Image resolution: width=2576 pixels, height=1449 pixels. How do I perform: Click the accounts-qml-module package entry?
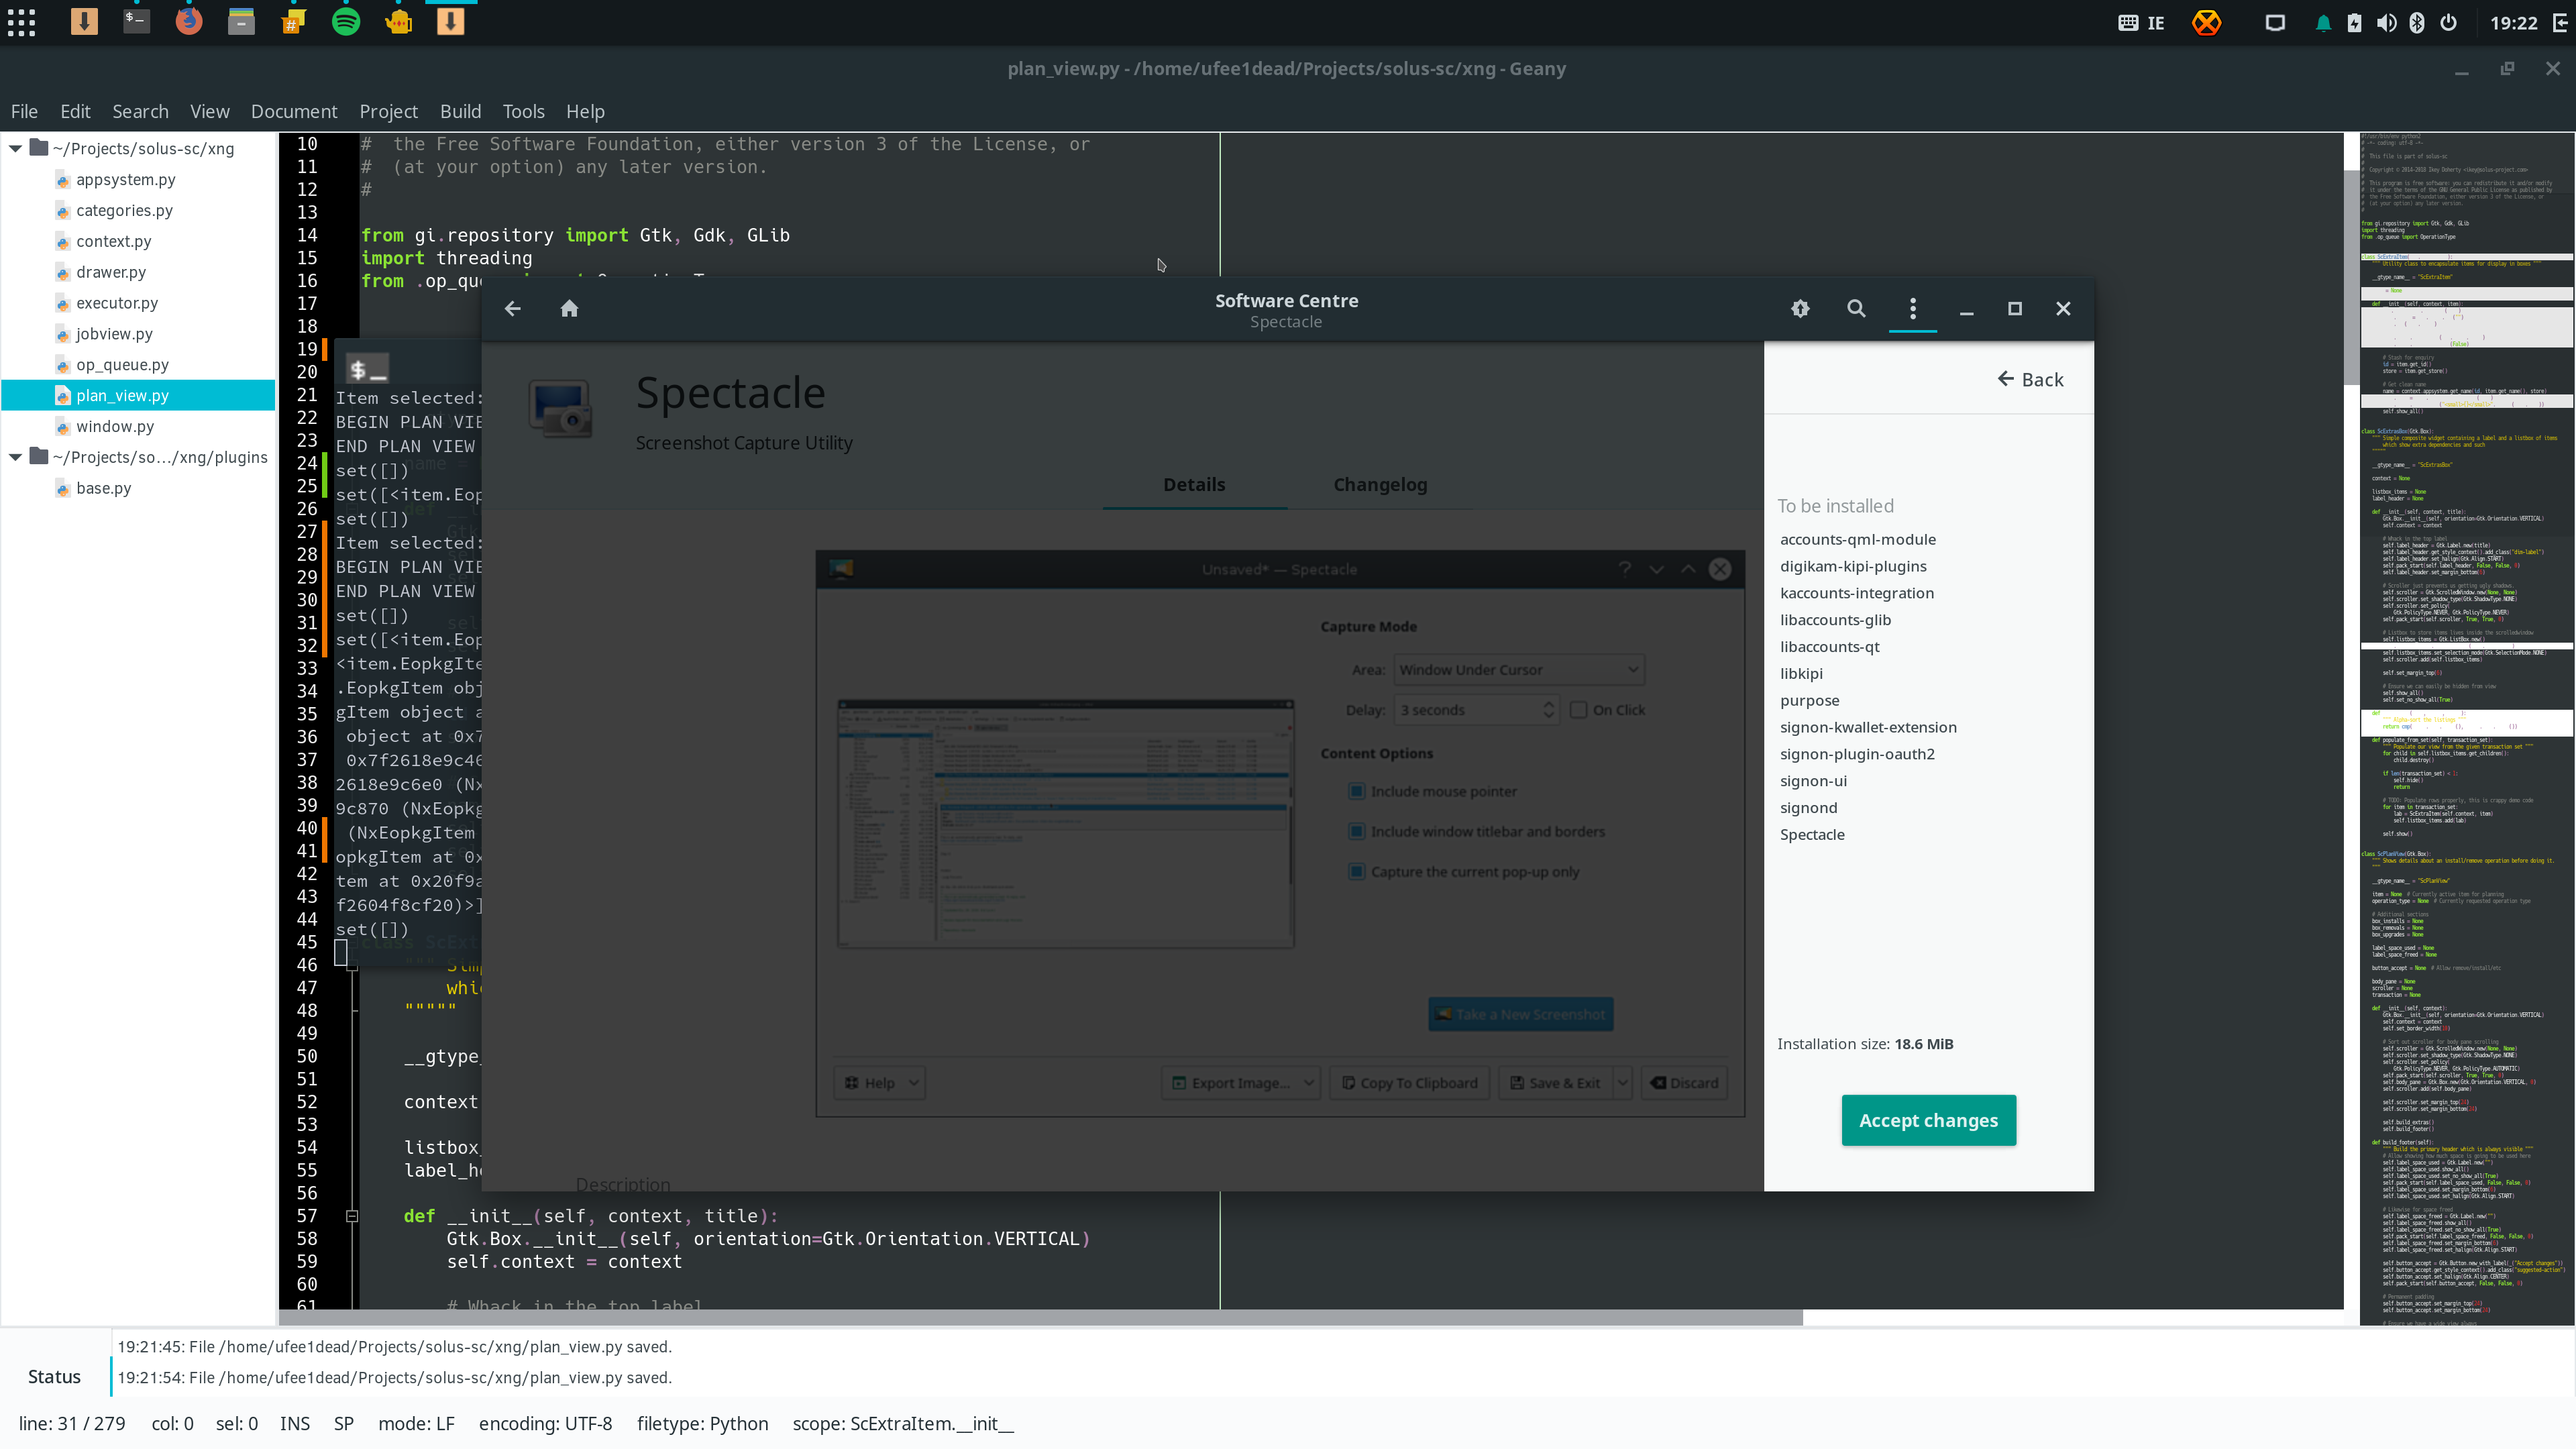tap(1858, 539)
